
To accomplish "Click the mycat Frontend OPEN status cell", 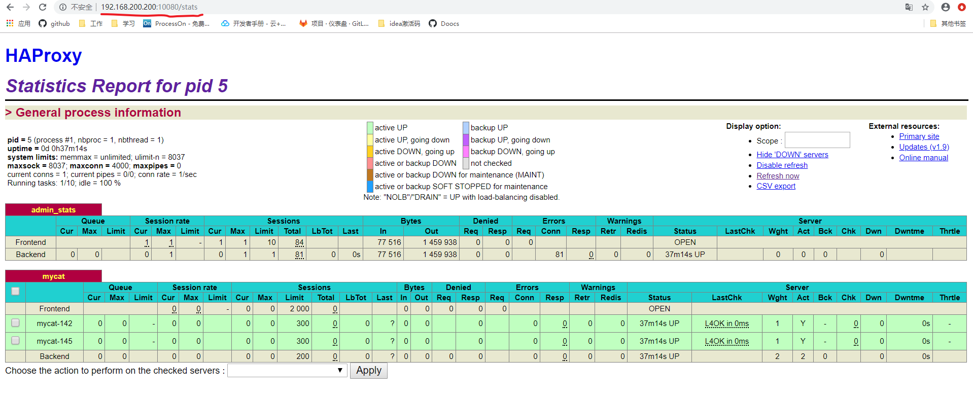I will [x=659, y=309].
